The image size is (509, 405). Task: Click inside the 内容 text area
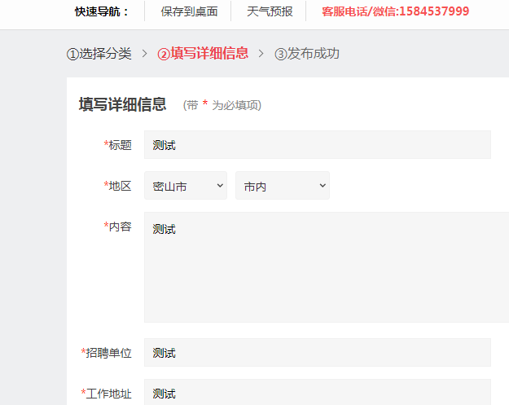coord(326,267)
